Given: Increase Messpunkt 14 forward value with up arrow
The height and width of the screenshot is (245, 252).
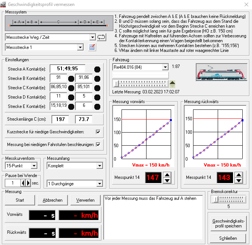Looking at the screenshot, I should tap(167, 174).
